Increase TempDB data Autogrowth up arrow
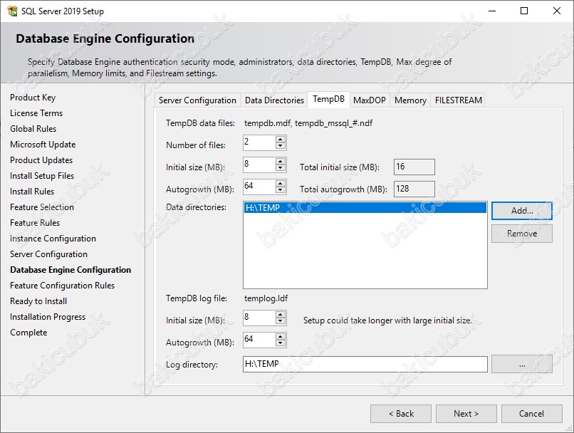The image size is (574, 433). (x=281, y=183)
